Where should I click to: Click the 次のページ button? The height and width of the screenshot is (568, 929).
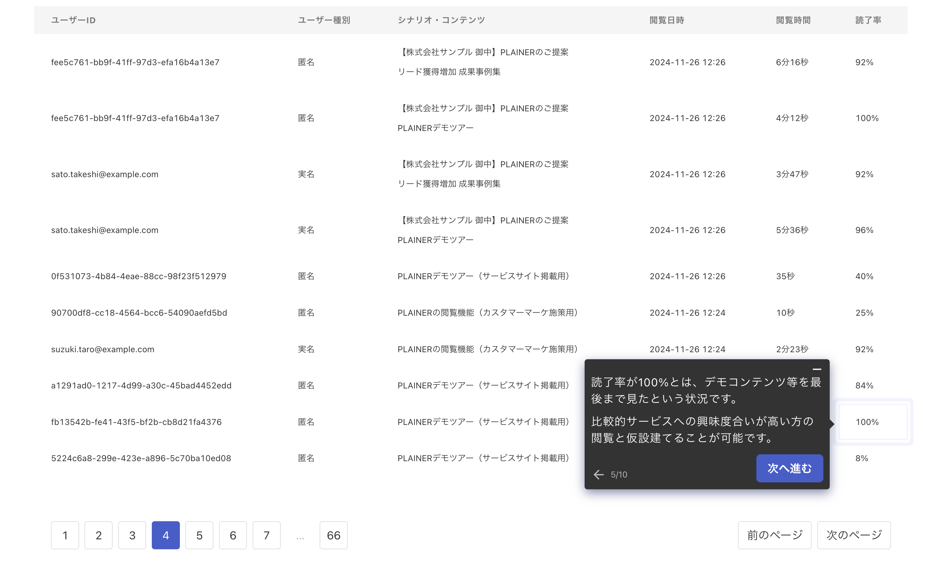854,535
